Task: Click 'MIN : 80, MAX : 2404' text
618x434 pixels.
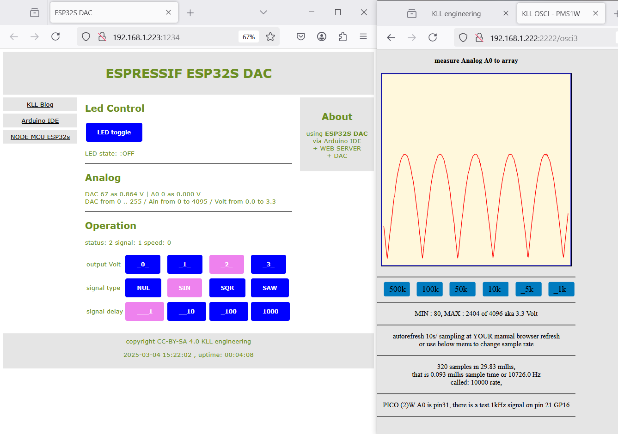Action: coord(447,313)
